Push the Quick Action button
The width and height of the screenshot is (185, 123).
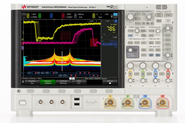coord(158,50)
